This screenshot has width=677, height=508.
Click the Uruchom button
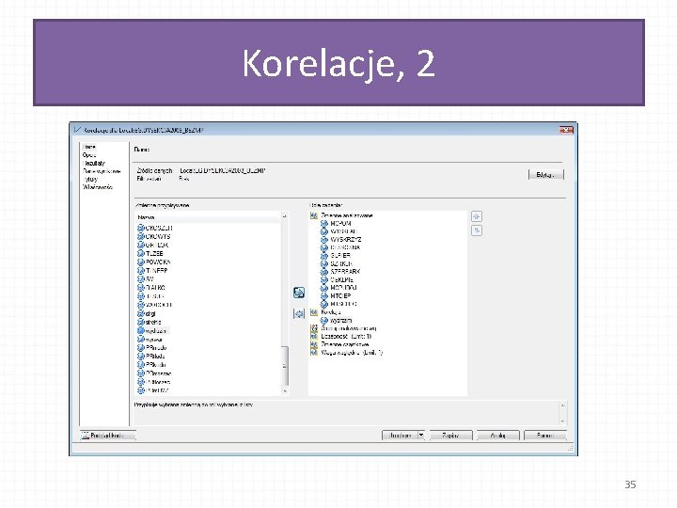click(401, 436)
